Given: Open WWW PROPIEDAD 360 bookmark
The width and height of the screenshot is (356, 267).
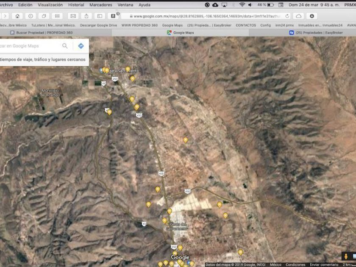Looking at the screenshot, I should click(139, 25).
